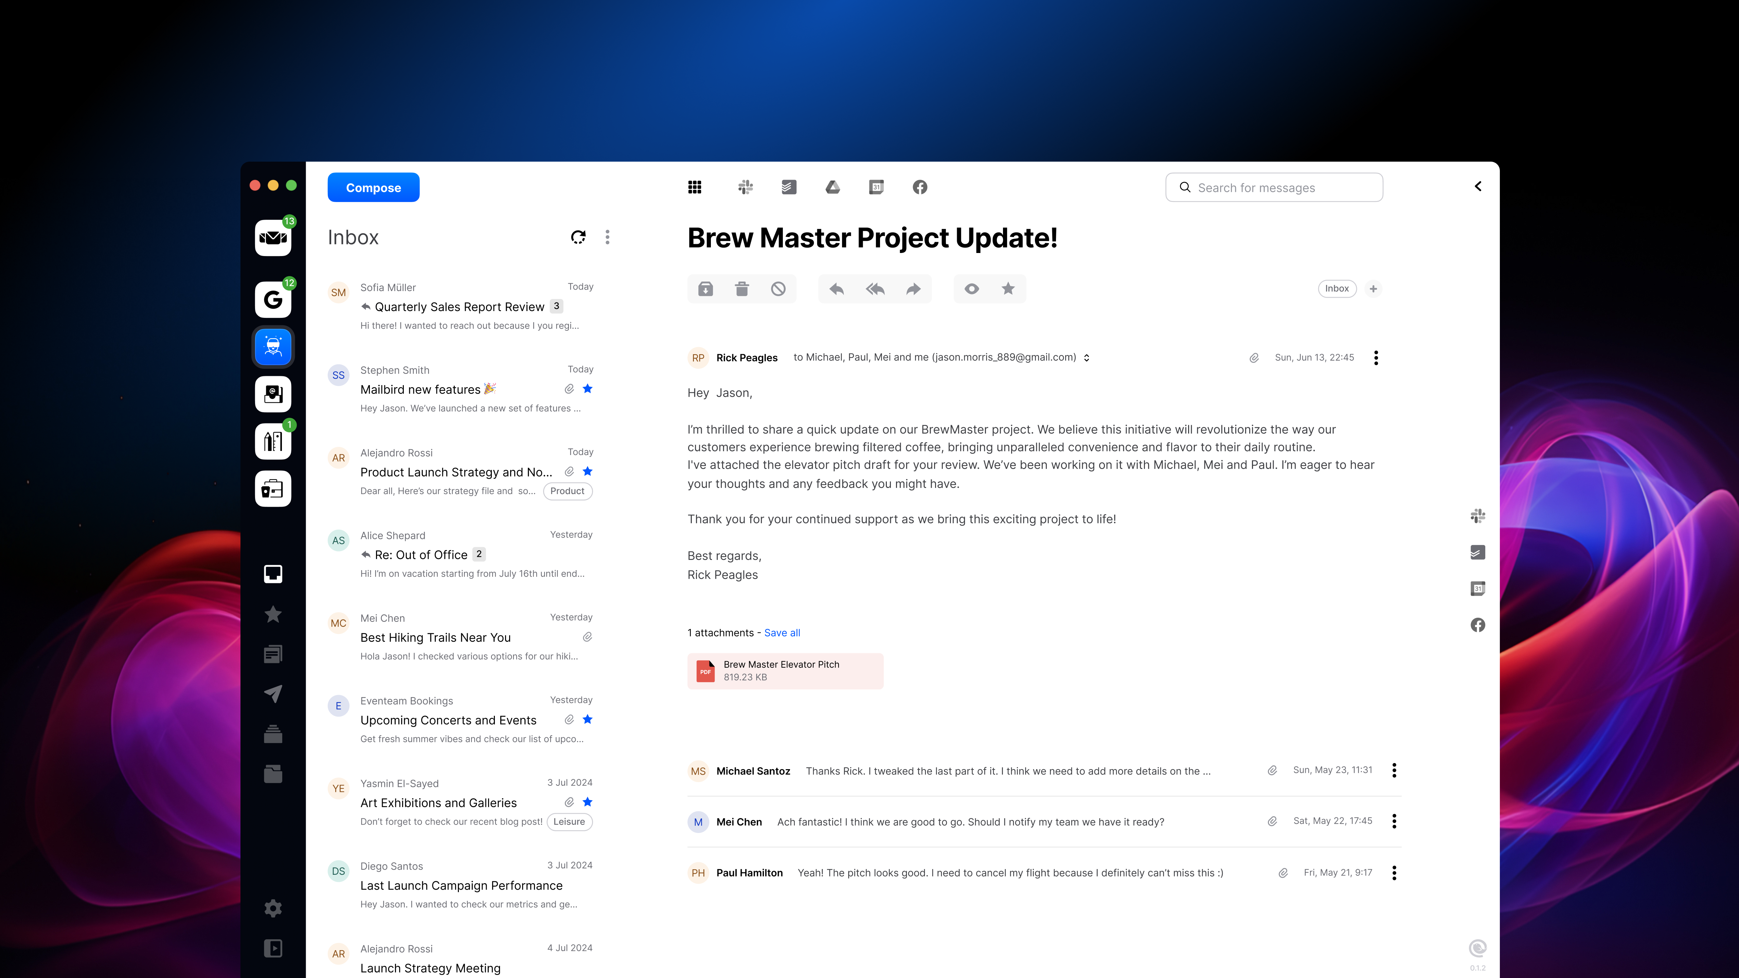
Task: Open Slack from the top app bar
Action: pos(745,187)
